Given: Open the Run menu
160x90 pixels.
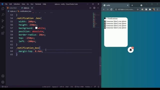Looking at the screenshot, I should coord(32,4).
